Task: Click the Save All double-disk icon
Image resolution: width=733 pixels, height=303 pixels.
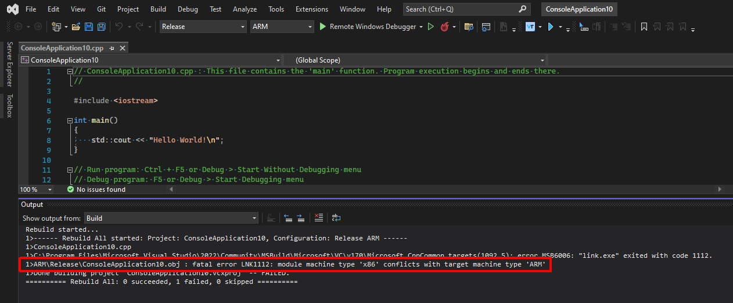Action: click(101, 27)
